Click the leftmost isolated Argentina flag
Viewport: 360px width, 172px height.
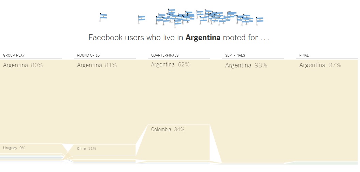coord(103,17)
